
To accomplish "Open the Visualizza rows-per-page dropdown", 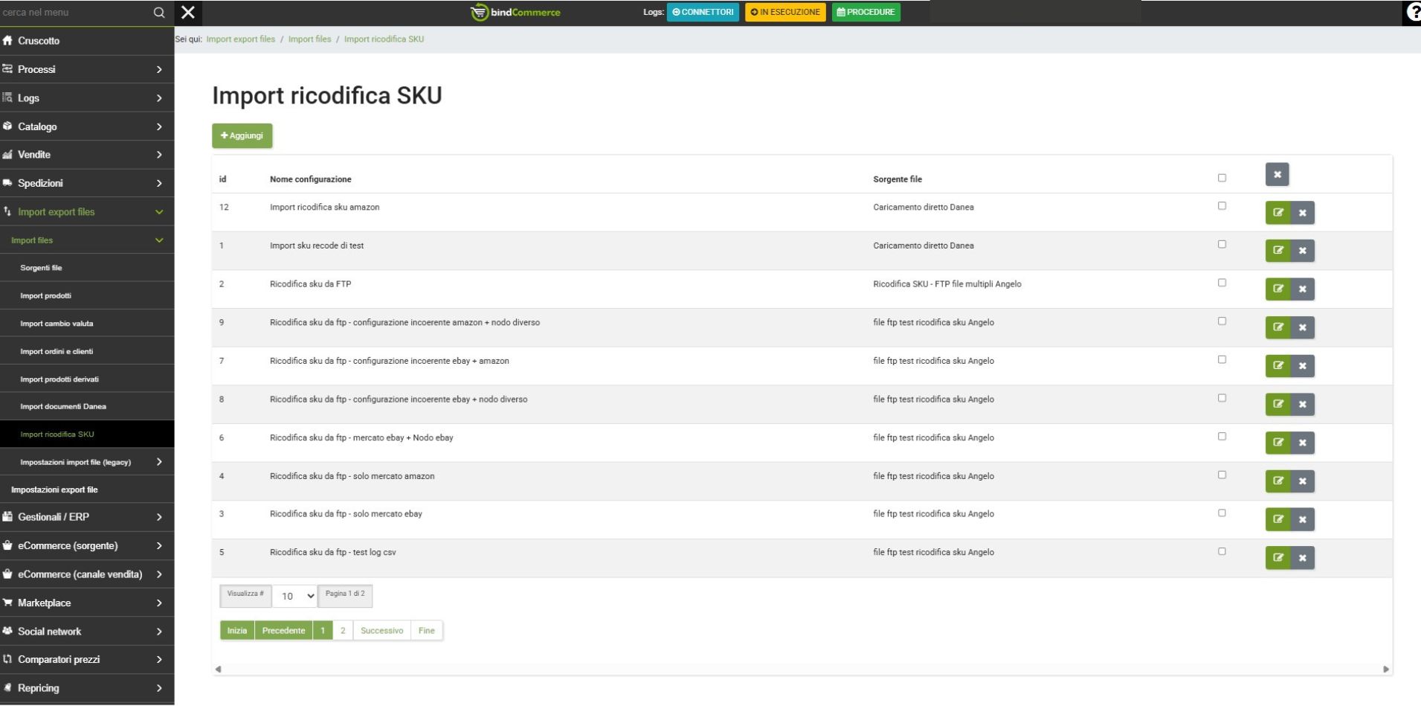I will pyautogui.click(x=294, y=596).
